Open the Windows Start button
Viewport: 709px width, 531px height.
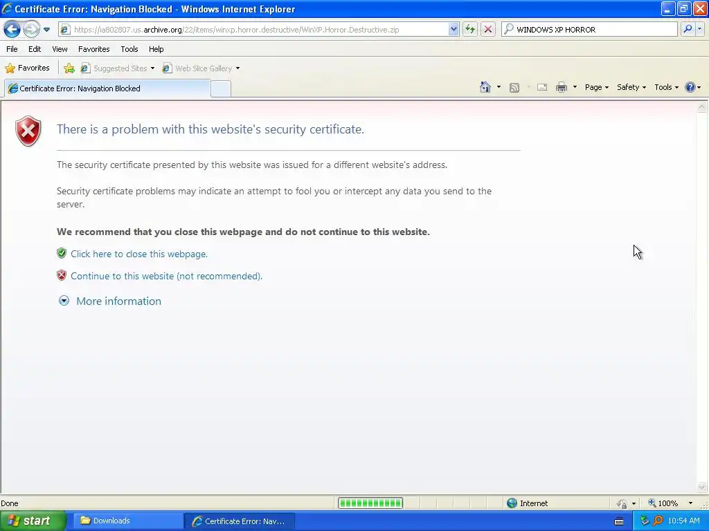[33, 521]
